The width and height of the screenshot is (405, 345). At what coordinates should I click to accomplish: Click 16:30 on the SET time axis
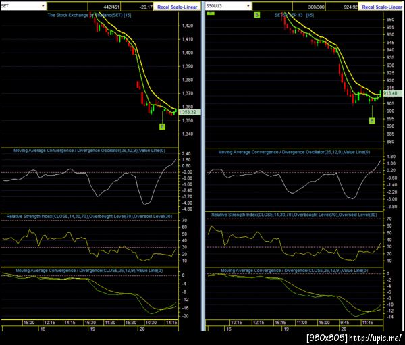(x=90, y=323)
